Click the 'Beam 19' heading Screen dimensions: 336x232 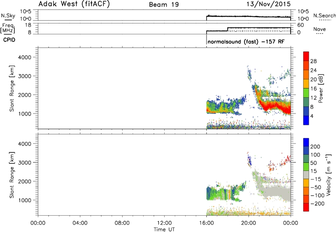tap(164, 5)
